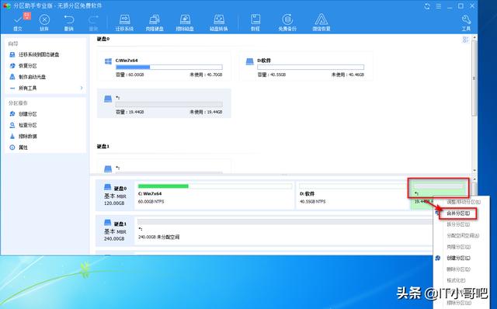Click the 向导 (Wizards) section header
The image size is (497, 309).
[13, 43]
